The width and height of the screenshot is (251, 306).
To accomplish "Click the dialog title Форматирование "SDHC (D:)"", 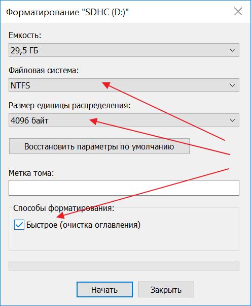I will (67, 12).
